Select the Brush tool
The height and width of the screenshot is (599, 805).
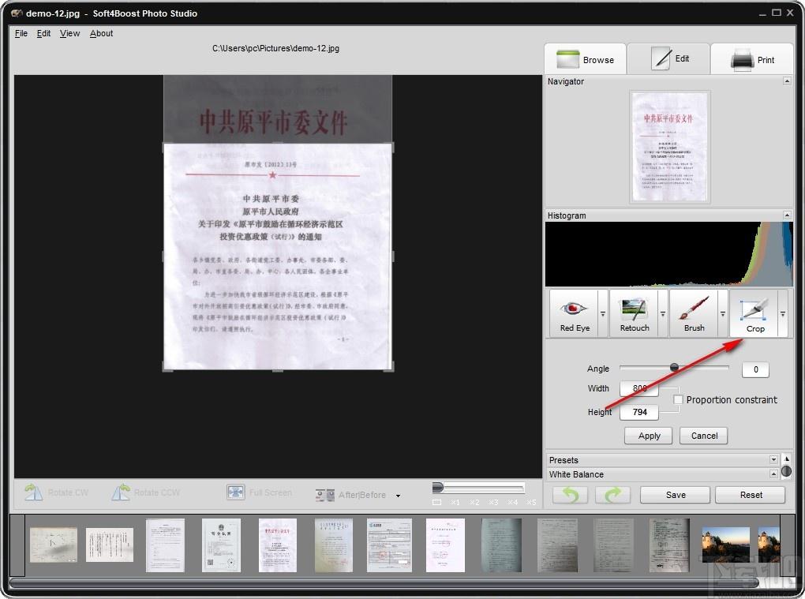[x=694, y=313]
